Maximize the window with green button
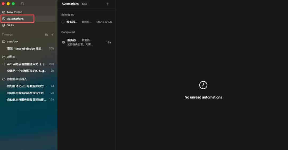Image resolution: width=288 pixels, height=150 pixels. 13,4
